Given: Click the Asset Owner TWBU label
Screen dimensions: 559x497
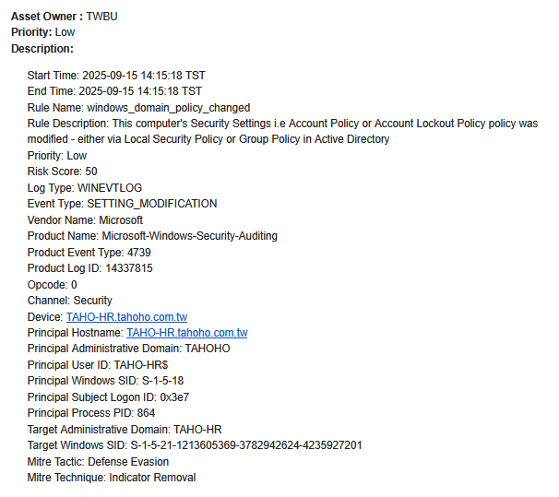Looking at the screenshot, I should [x=64, y=17].
